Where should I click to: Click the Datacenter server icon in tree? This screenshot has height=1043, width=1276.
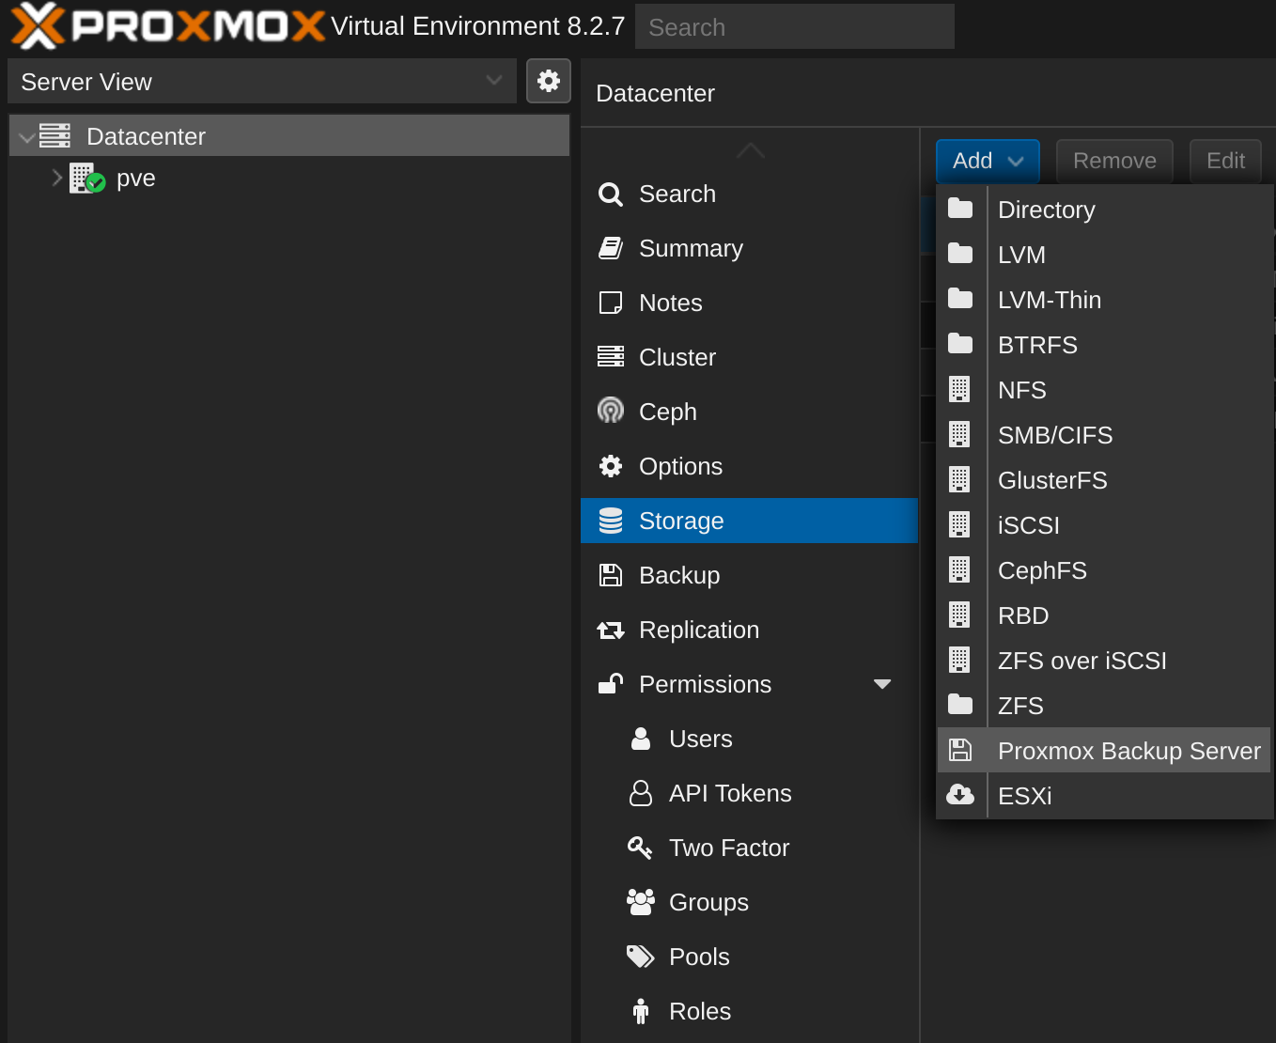pos(54,136)
